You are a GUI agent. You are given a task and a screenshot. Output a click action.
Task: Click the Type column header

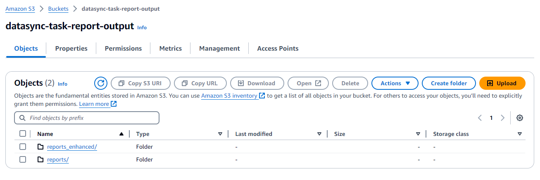click(143, 134)
